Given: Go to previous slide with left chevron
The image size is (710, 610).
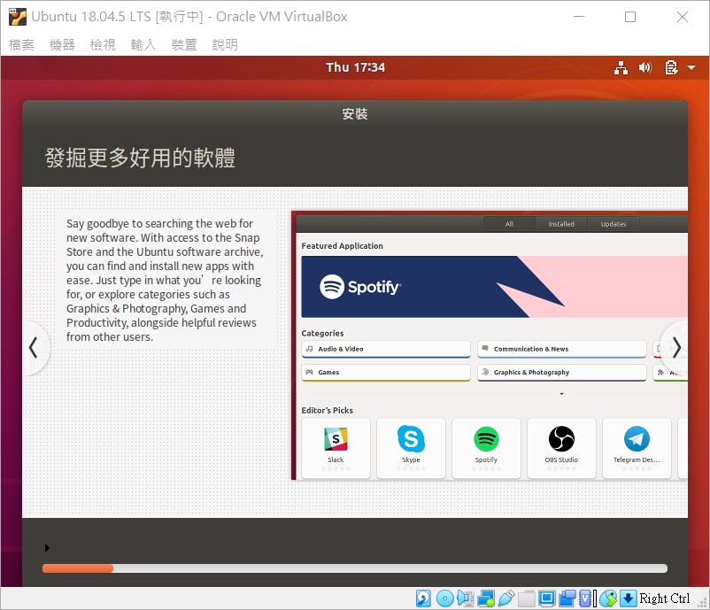Looking at the screenshot, I should pyautogui.click(x=33, y=348).
